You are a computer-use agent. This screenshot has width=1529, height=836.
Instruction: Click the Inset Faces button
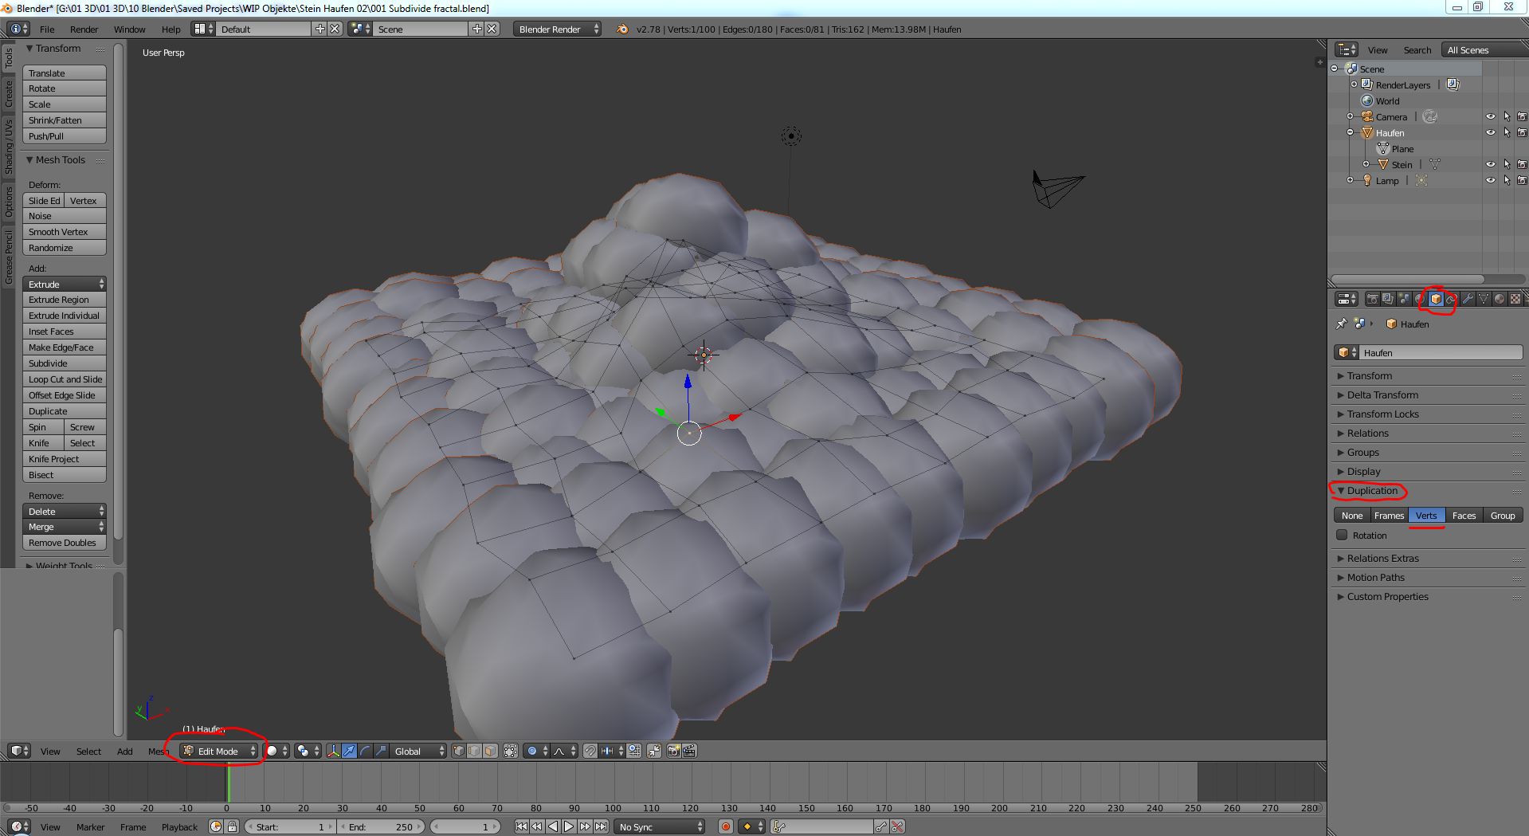(x=65, y=331)
